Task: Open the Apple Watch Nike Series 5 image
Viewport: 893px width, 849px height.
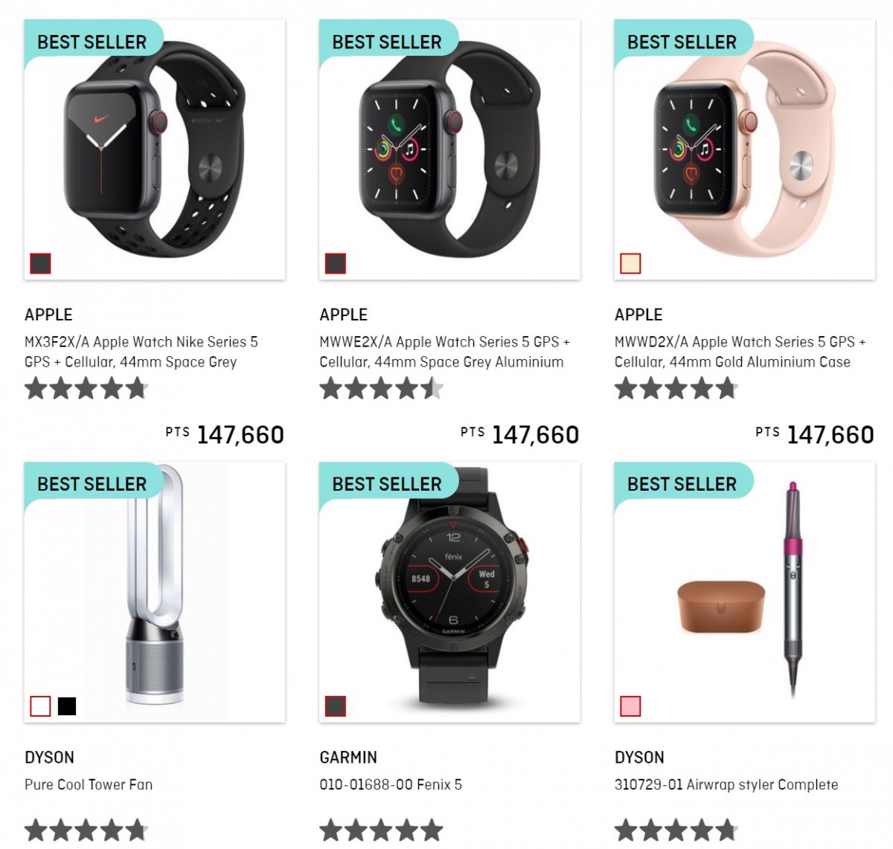Action: (155, 149)
